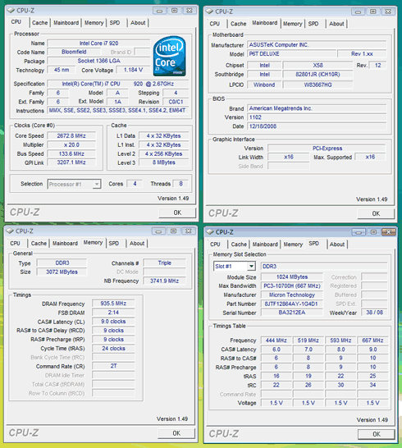This screenshot has width=402, height=448.
Task: Click the Threads count value 8
Action: coord(180,184)
